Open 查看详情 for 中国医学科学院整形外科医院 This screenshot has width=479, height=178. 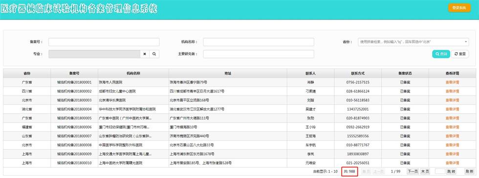point(452,145)
